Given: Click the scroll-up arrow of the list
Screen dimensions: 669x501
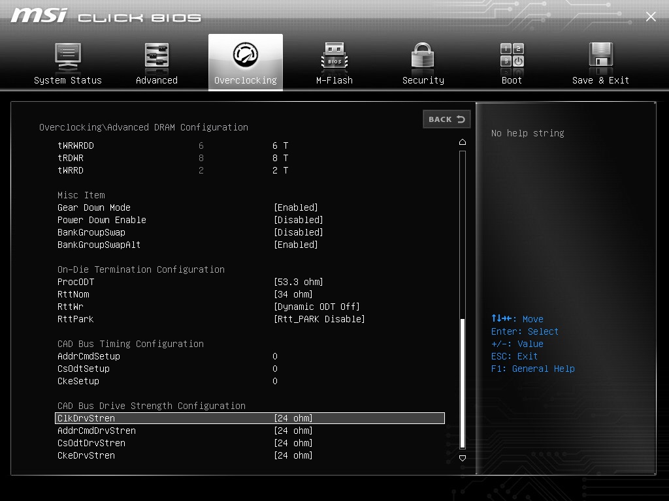Looking at the screenshot, I should coord(462,142).
